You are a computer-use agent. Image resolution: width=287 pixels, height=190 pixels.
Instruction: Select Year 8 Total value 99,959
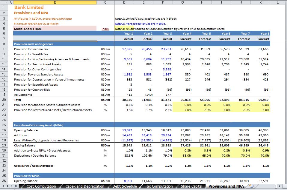click(x=260, y=100)
